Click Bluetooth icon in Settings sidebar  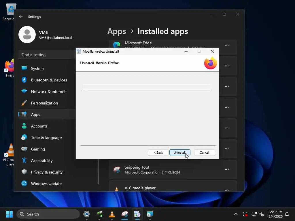pos(24,80)
